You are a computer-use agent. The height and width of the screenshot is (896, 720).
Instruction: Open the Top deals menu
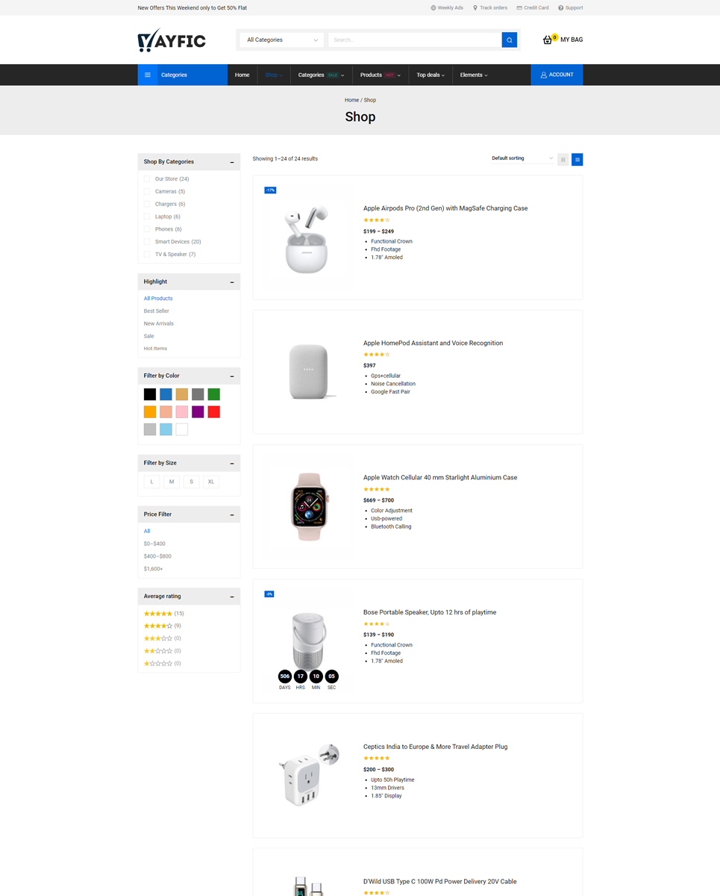tap(430, 75)
